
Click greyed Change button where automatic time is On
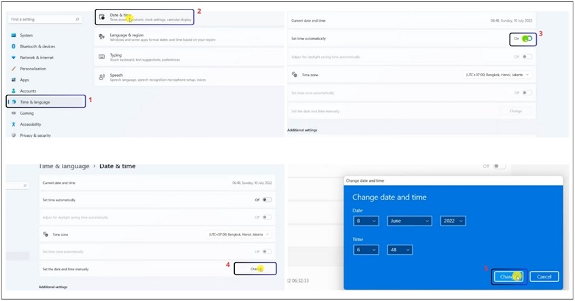click(x=516, y=111)
